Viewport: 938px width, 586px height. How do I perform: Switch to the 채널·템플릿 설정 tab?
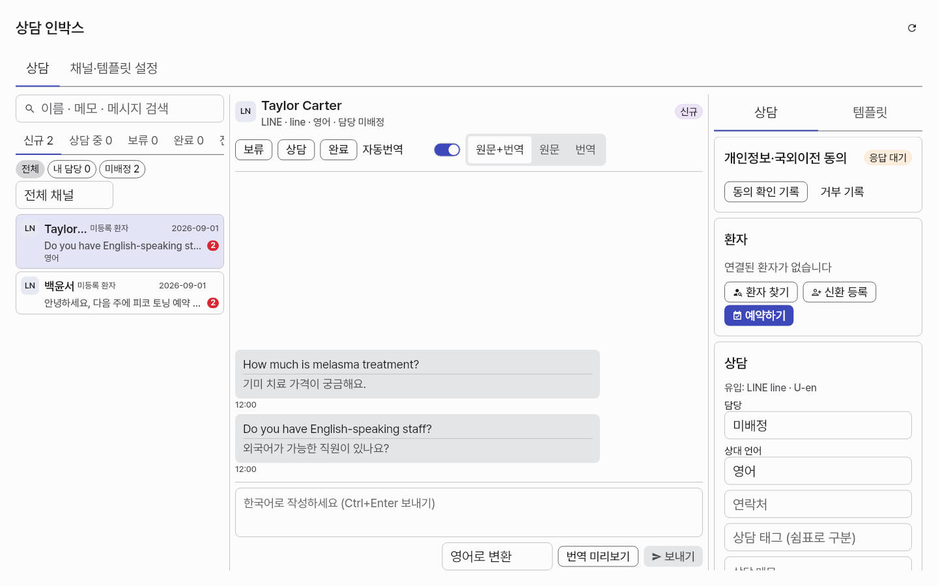click(x=114, y=68)
